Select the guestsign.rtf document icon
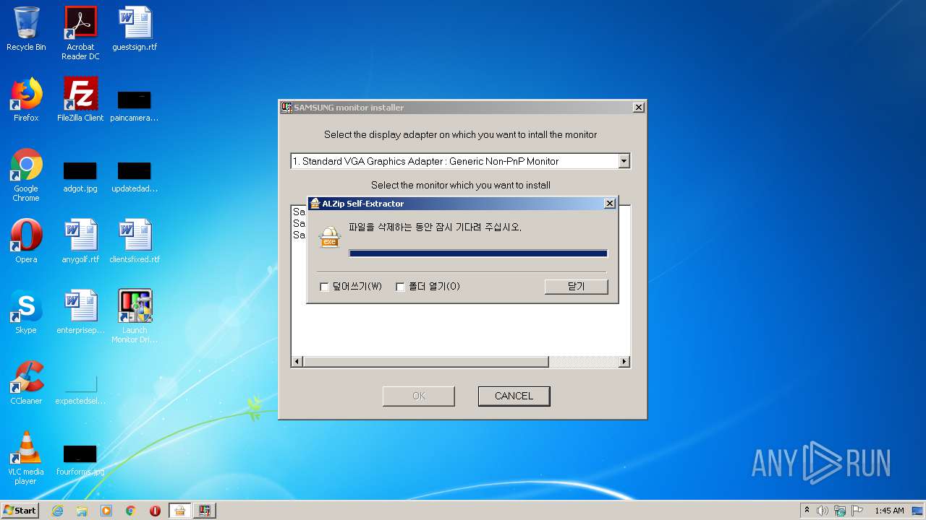Image resolution: width=926 pixels, height=520 pixels. 135,29
